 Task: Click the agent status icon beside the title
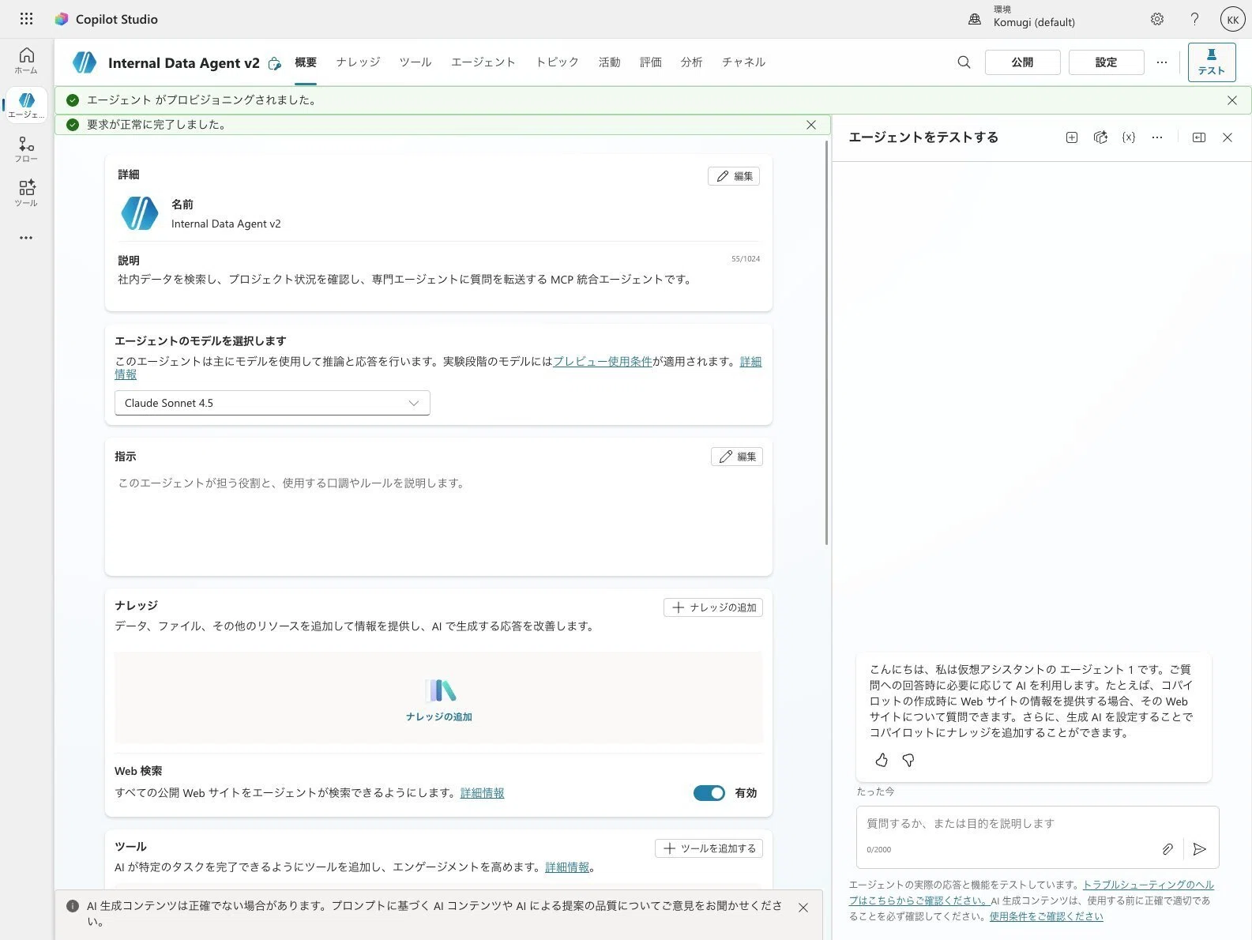click(x=274, y=63)
